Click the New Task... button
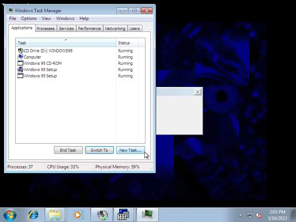The width and height of the screenshot is (296, 222). pos(131,150)
